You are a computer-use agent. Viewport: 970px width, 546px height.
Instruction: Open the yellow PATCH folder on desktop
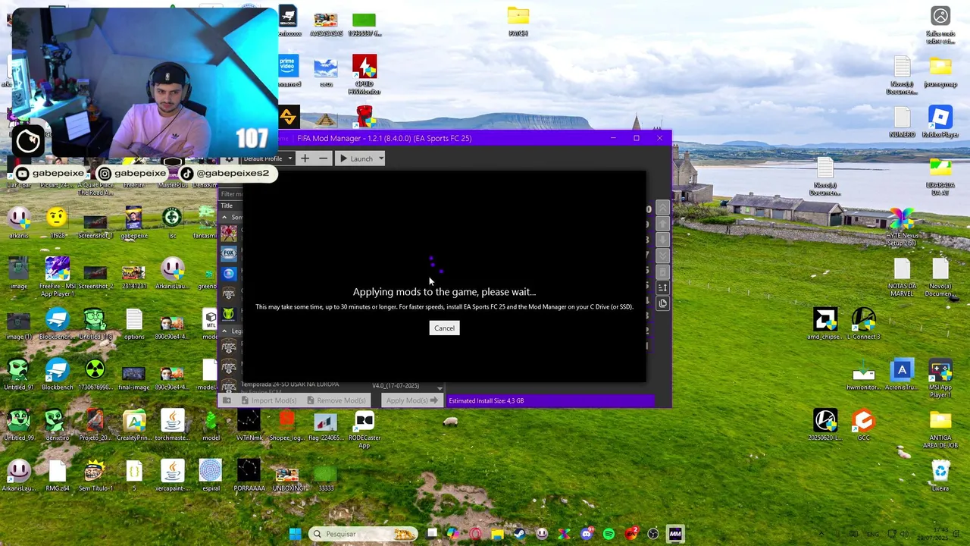tap(518, 21)
